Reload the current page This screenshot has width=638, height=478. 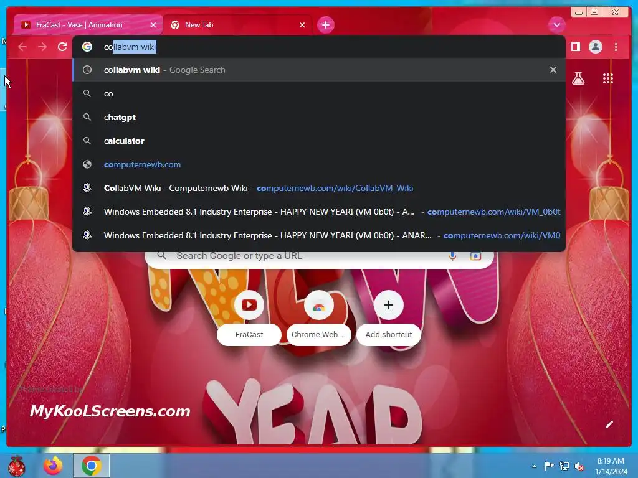click(62, 47)
